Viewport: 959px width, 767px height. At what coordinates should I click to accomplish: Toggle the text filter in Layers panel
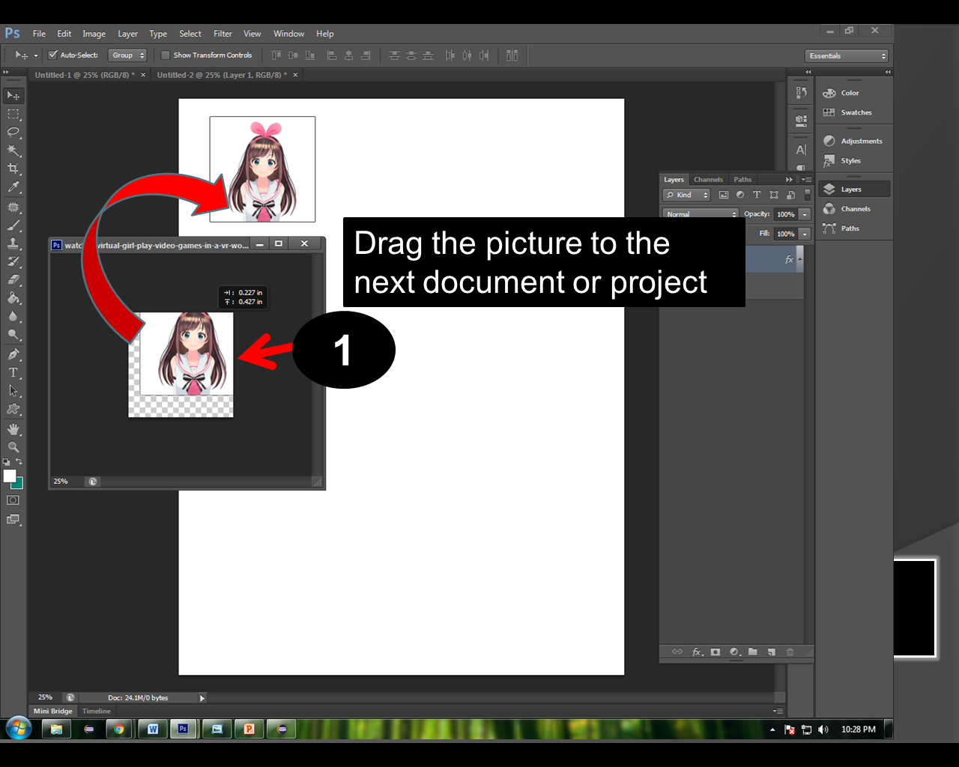pyautogui.click(x=757, y=195)
